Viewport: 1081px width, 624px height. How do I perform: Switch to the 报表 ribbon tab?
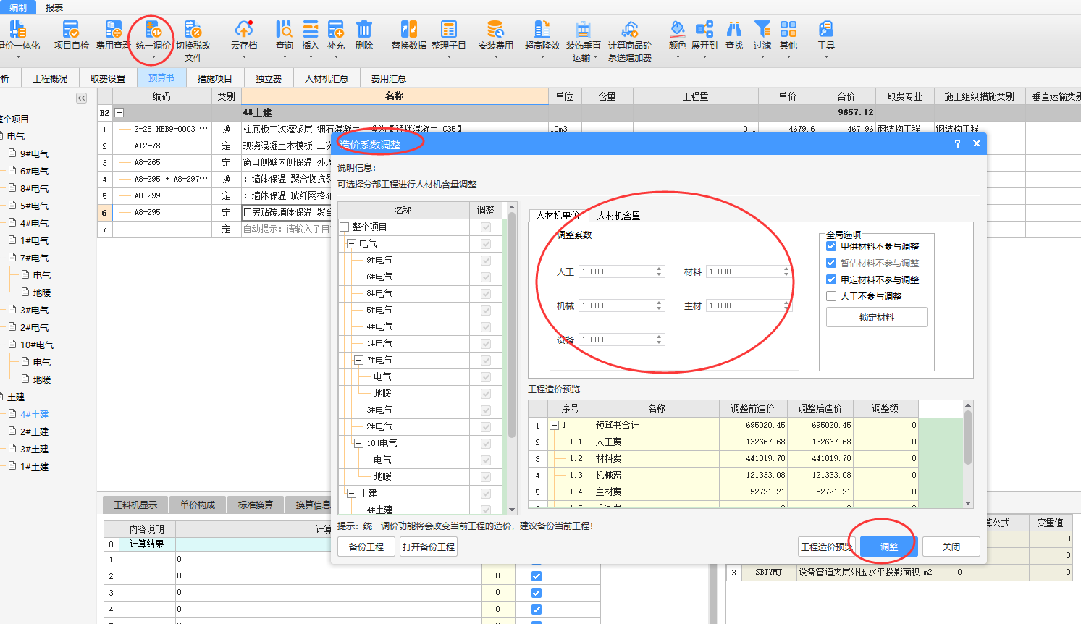click(x=54, y=7)
